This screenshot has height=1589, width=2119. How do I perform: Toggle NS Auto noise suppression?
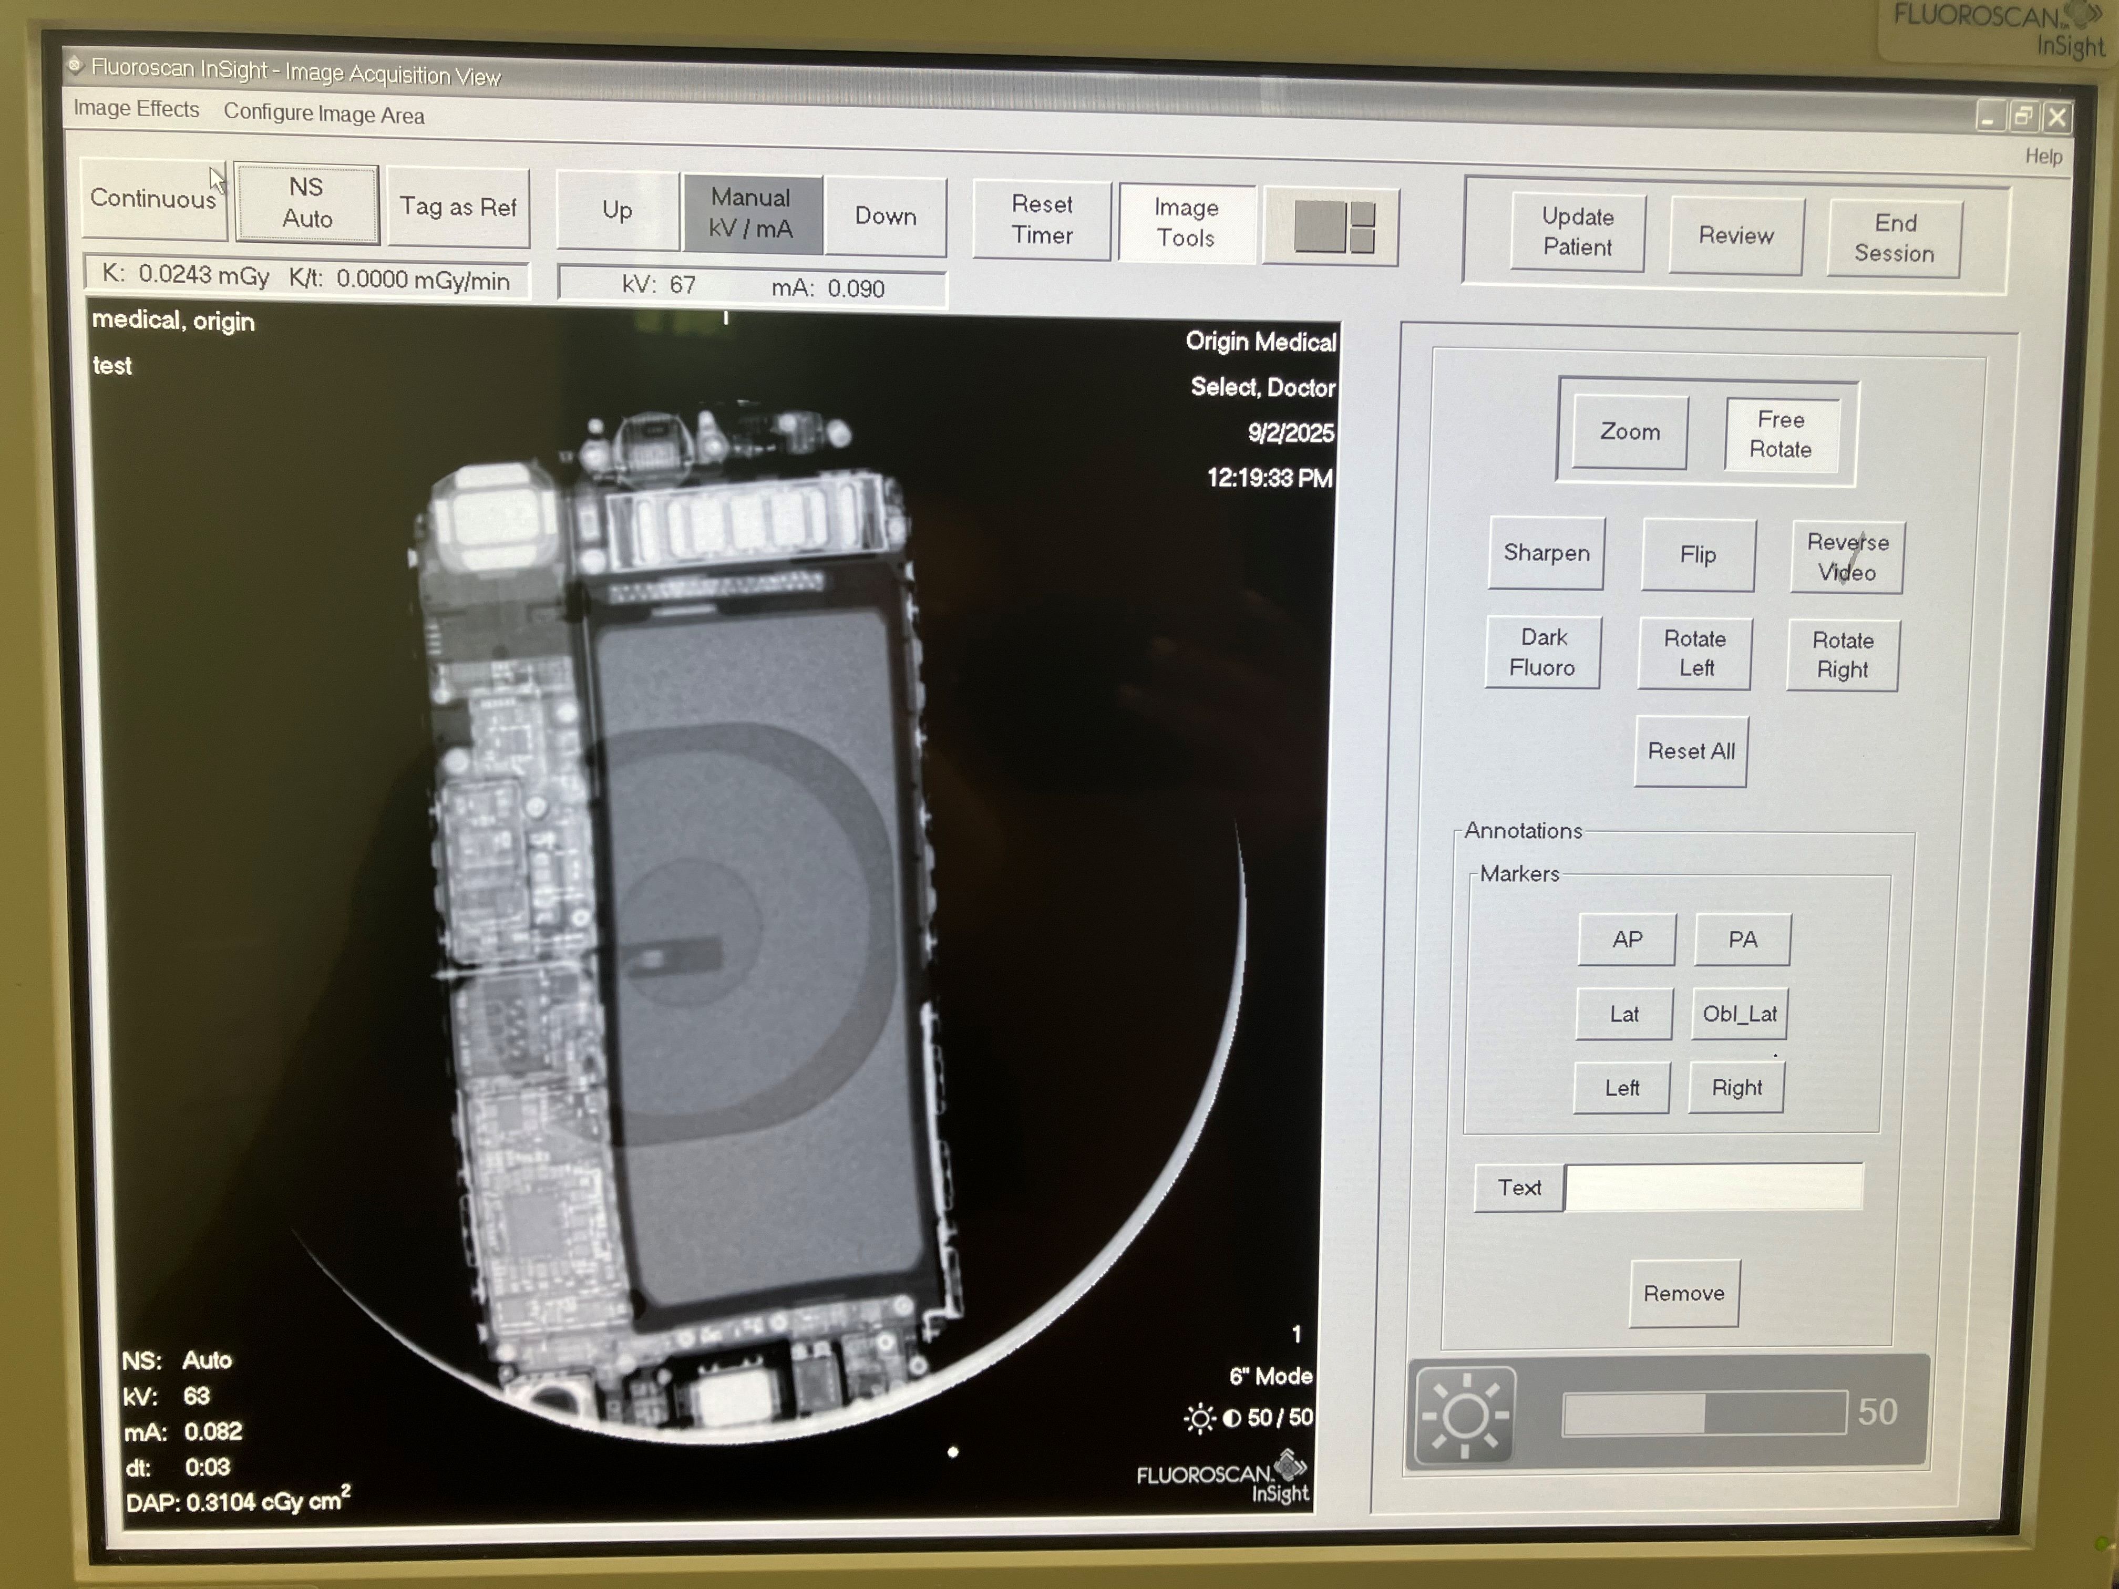point(306,203)
